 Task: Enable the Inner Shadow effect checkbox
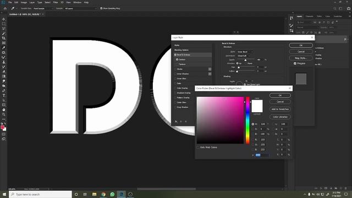[x=175, y=74]
